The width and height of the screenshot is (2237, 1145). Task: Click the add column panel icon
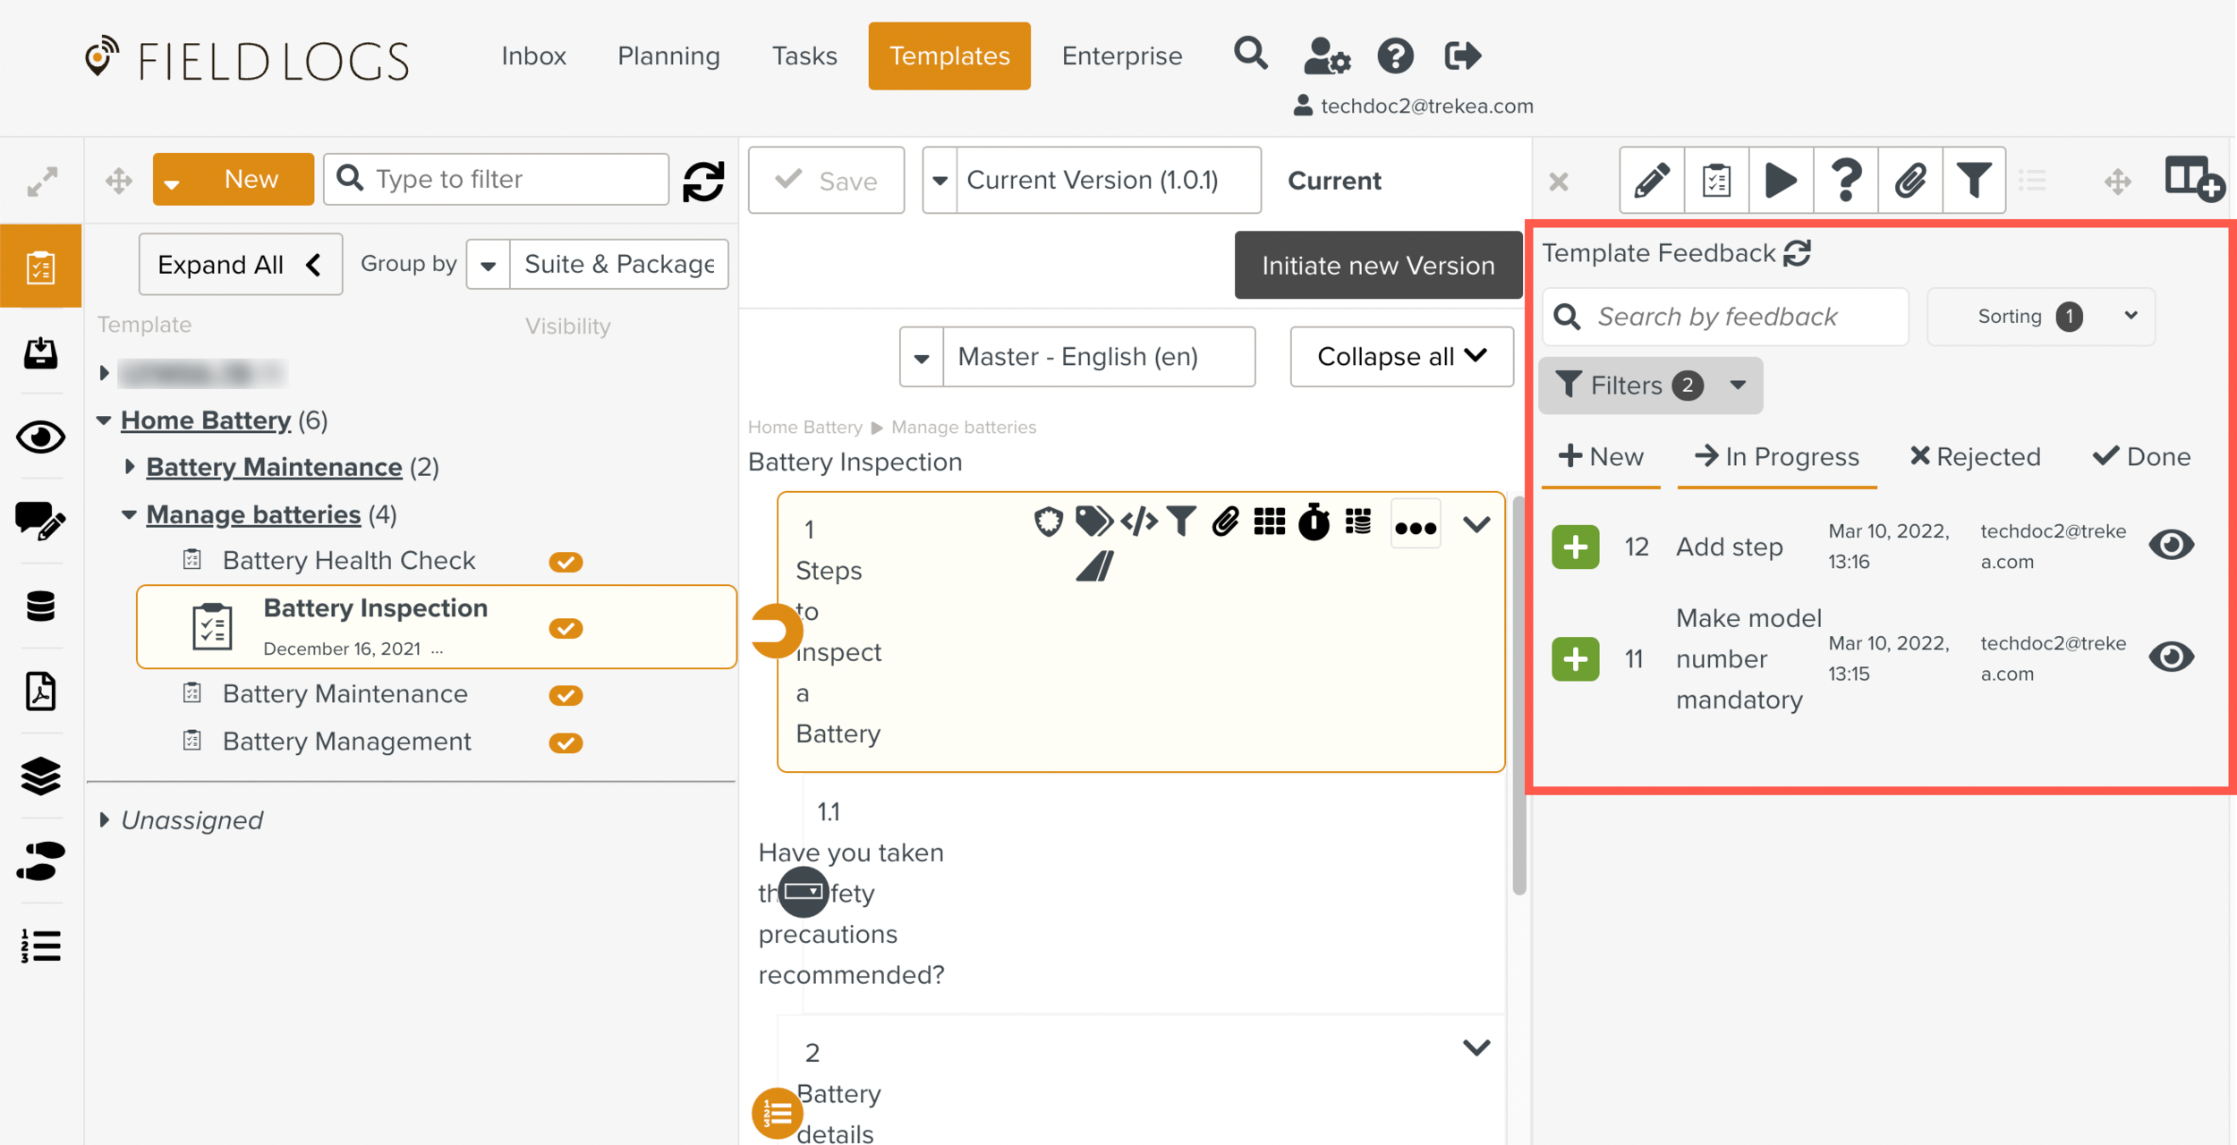(x=2192, y=179)
